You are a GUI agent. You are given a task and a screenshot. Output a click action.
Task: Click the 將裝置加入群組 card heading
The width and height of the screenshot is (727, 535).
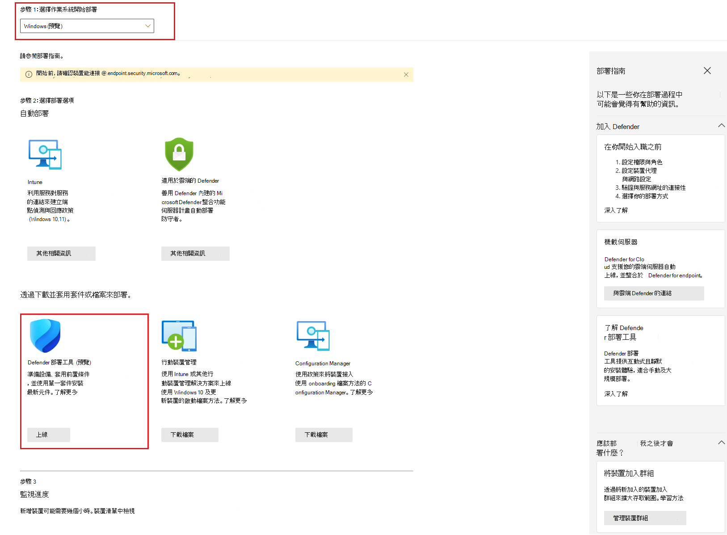[629, 473]
